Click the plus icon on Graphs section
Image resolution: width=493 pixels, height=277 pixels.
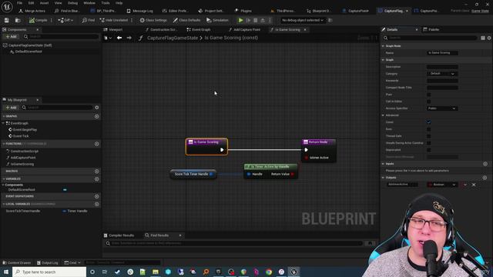click(97, 116)
